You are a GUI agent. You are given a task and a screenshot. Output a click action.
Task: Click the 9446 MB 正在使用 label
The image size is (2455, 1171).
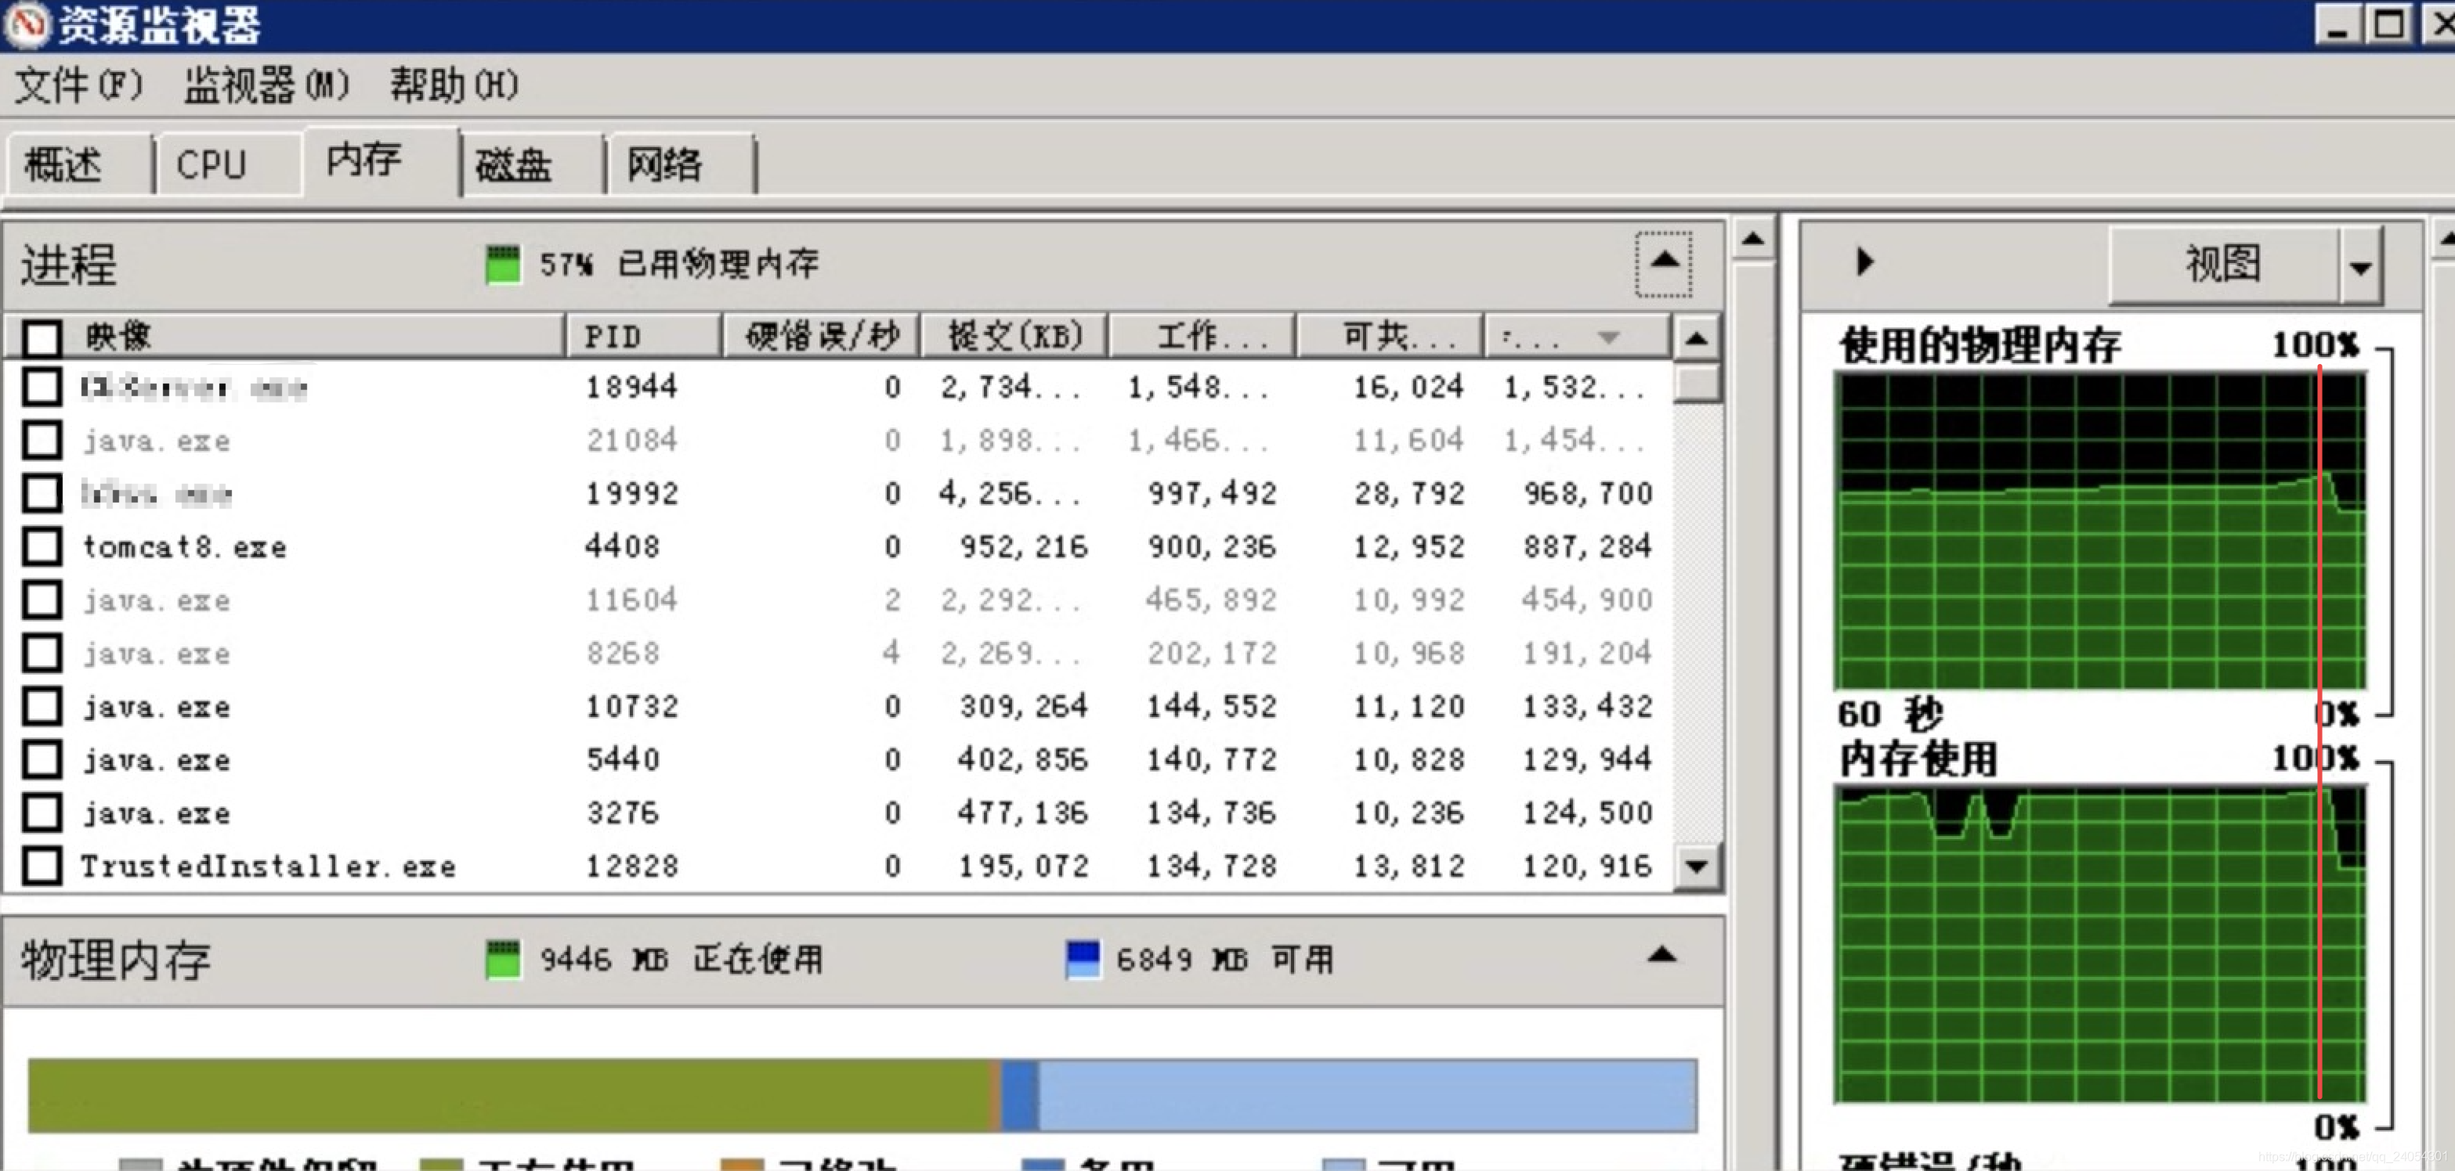681,960
